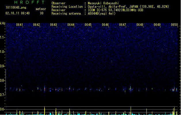Click the 0646 time marker
Image resolution: width=181 pixels, height=115 pixels.
pos(105,25)
